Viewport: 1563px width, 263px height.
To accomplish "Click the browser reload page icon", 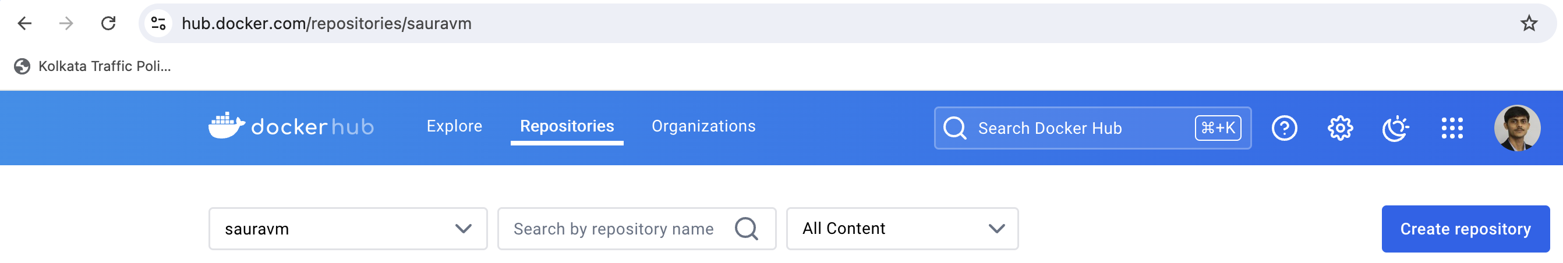I will (108, 24).
